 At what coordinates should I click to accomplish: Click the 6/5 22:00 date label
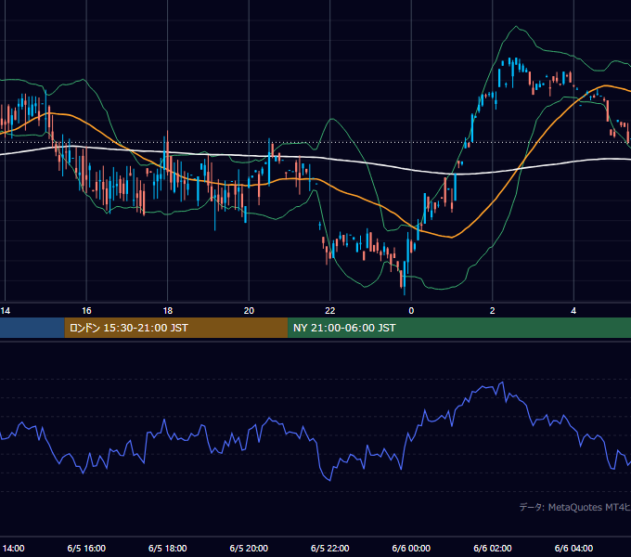[330, 548]
